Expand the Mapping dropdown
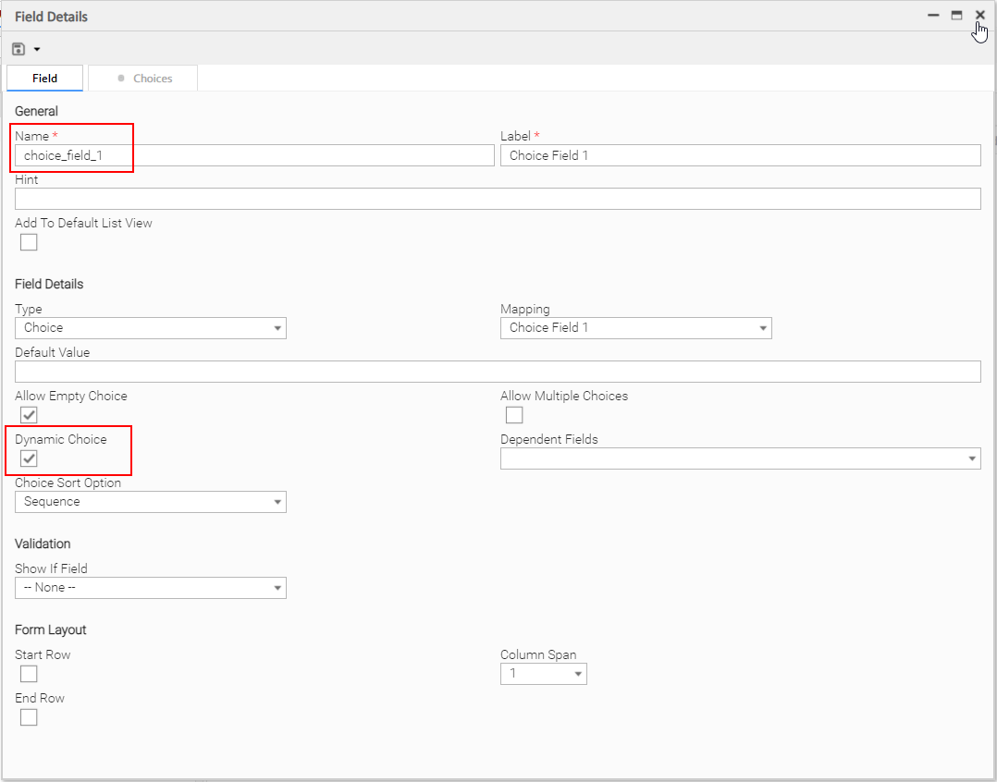997x782 pixels. pyautogui.click(x=635, y=328)
